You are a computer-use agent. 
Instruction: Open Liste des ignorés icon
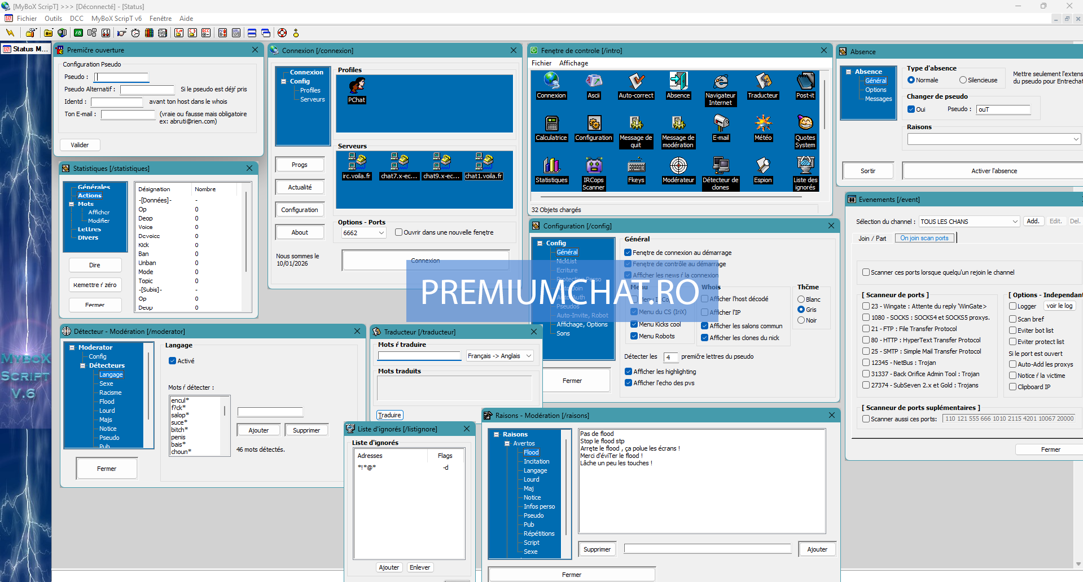pyautogui.click(x=805, y=174)
